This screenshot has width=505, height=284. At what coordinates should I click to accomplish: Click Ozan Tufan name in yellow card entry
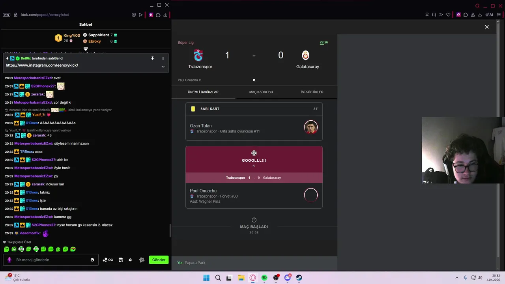point(201,126)
